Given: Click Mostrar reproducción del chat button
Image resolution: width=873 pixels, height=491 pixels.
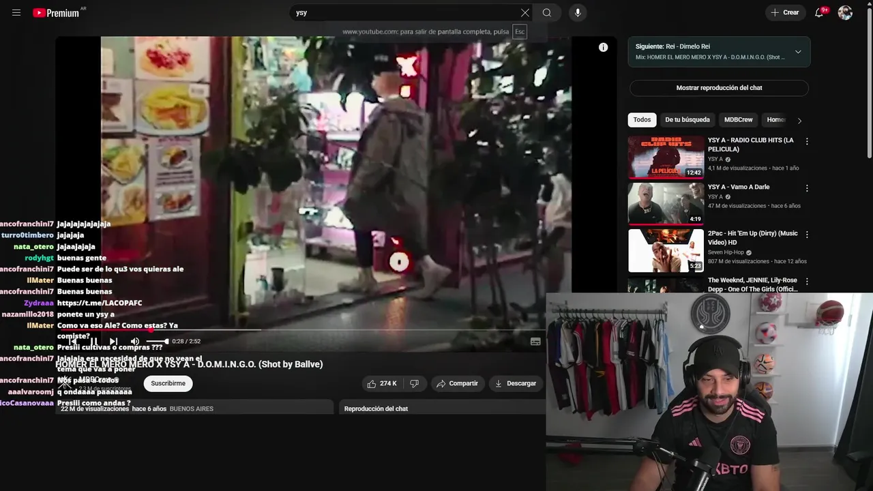Looking at the screenshot, I should (x=719, y=88).
